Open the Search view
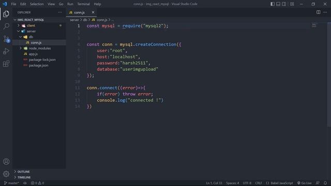The width and height of the screenshot is (331, 186). (6, 26)
